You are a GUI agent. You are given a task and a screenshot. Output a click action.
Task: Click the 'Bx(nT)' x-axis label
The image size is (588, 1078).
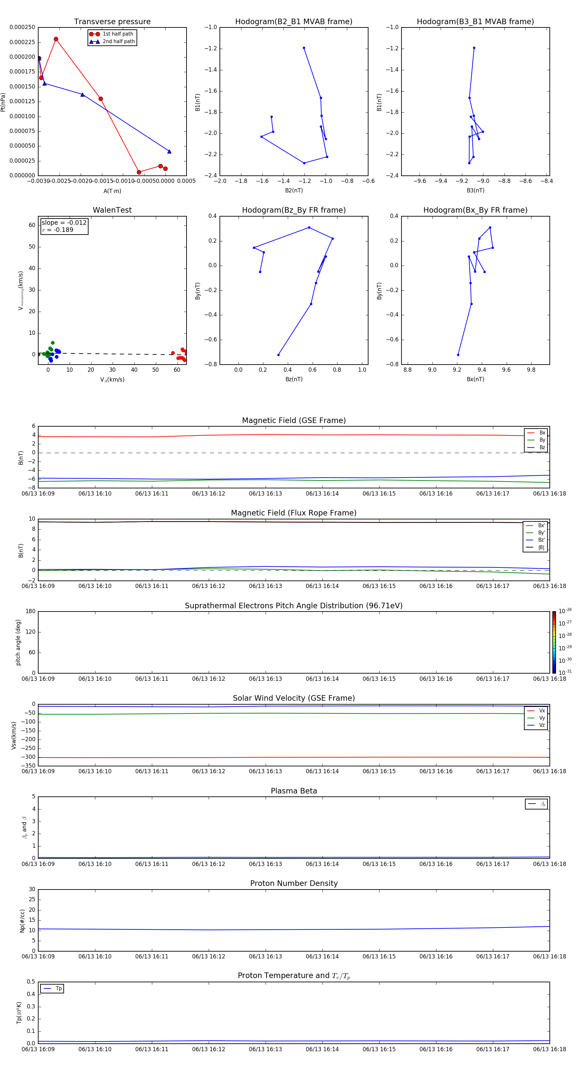(x=475, y=379)
